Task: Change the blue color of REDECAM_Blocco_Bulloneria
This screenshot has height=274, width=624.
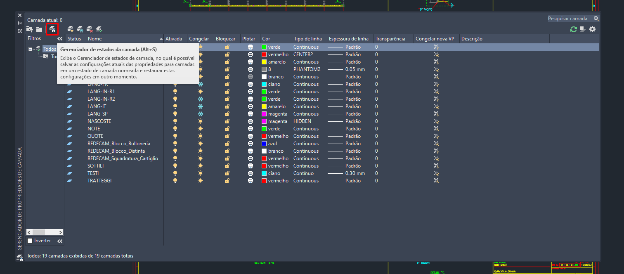Action: point(264,144)
